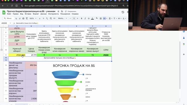
Task: Select cell ₽100 000 under Нужный оборот
Action: [x=17, y=55]
